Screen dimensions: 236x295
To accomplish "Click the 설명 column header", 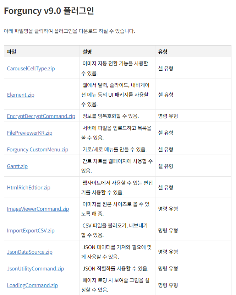I will pyautogui.click(x=87, y=52).
